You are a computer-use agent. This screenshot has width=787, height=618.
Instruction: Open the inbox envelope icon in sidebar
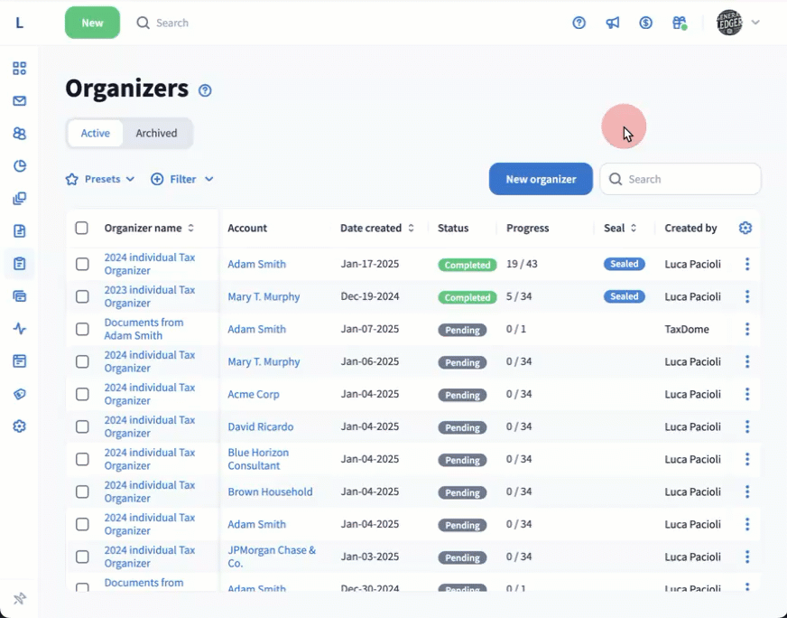(x=19, y=101)
